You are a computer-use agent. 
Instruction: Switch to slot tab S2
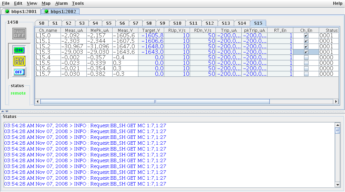(x=69, y=23)
